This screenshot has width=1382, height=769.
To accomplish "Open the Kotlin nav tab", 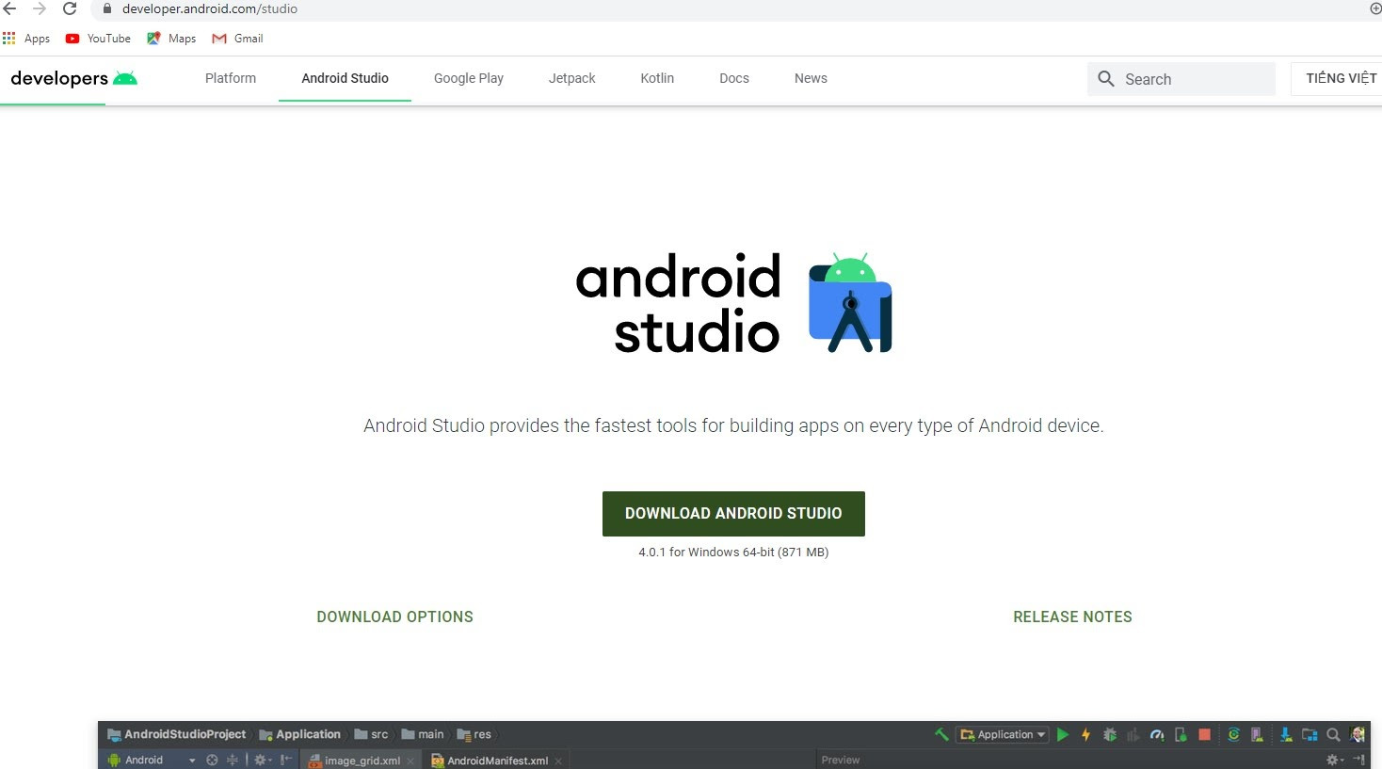I will 657,78.
